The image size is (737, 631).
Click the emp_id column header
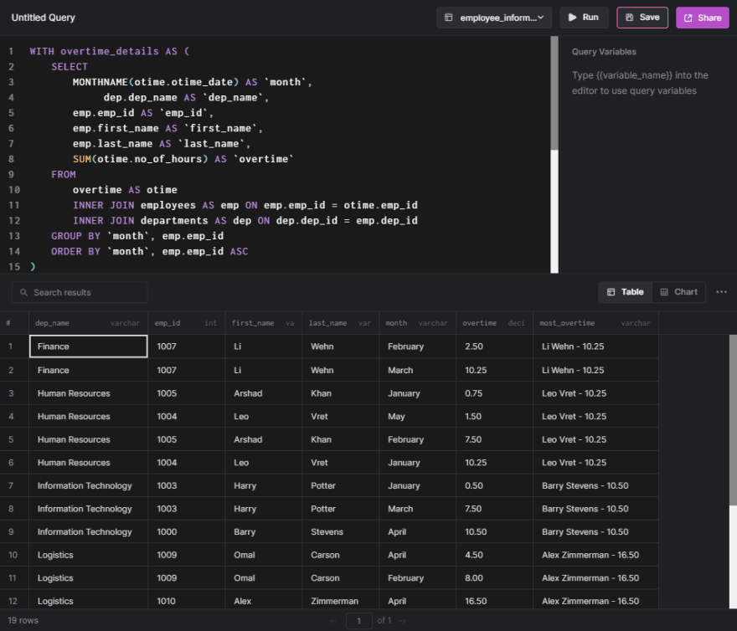pyautogui.click(x=187, y=323)
